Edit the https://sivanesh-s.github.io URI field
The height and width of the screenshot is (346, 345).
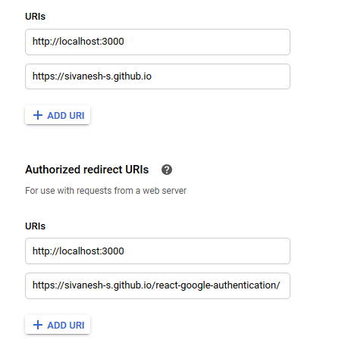[158, 76]
